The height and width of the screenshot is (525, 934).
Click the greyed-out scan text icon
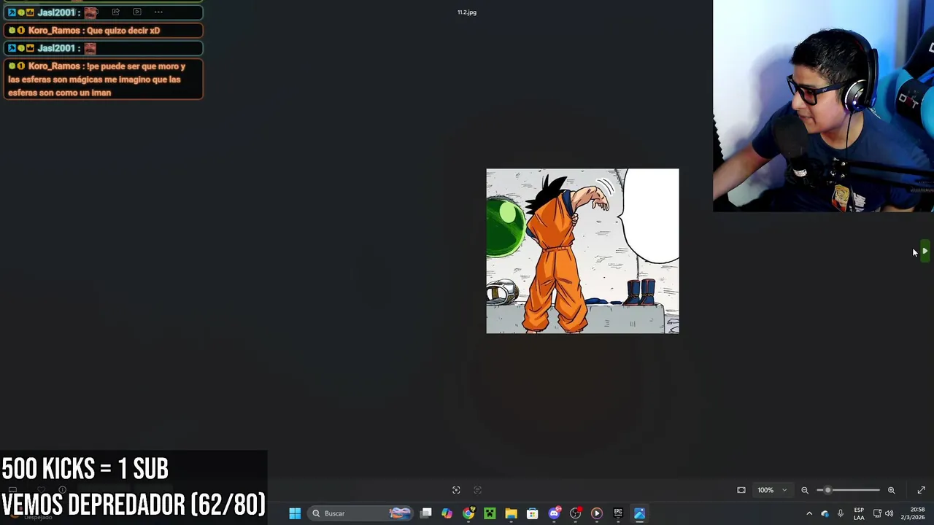tap(478, 490)
